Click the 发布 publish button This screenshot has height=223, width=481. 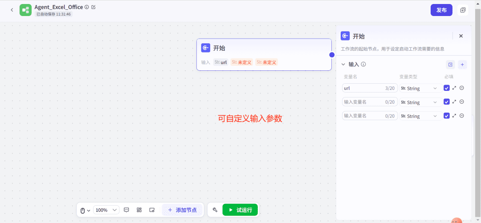point(441,10)
